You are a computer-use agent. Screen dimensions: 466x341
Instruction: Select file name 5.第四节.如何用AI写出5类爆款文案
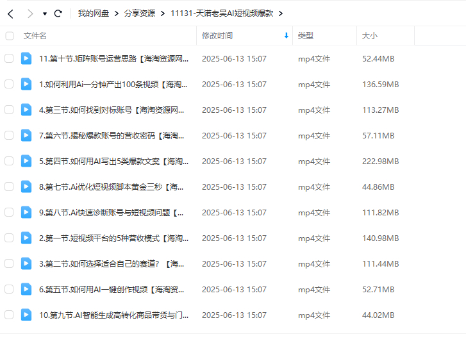click(113, 161)
